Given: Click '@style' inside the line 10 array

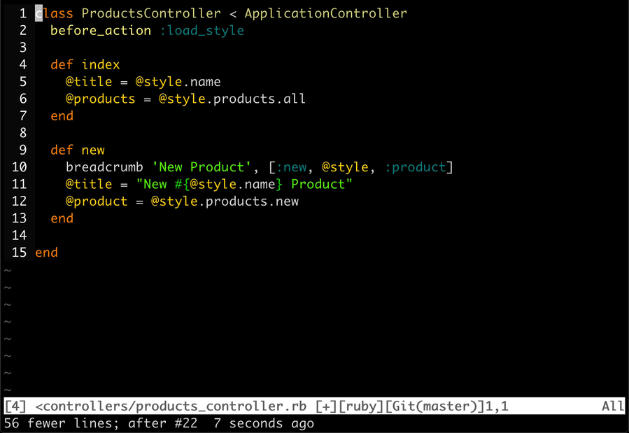Looking at the screenshot, I should pyautogui.click(x=345, y=166).
